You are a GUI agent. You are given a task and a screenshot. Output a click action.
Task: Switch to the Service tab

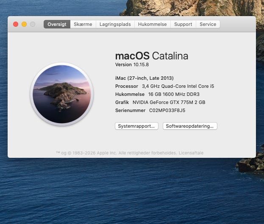208,24
